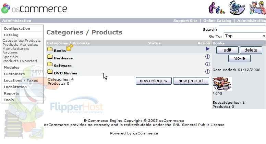Screen dimensions: 266x144
Task: Open the Books category folder icon
Action: 50,49
